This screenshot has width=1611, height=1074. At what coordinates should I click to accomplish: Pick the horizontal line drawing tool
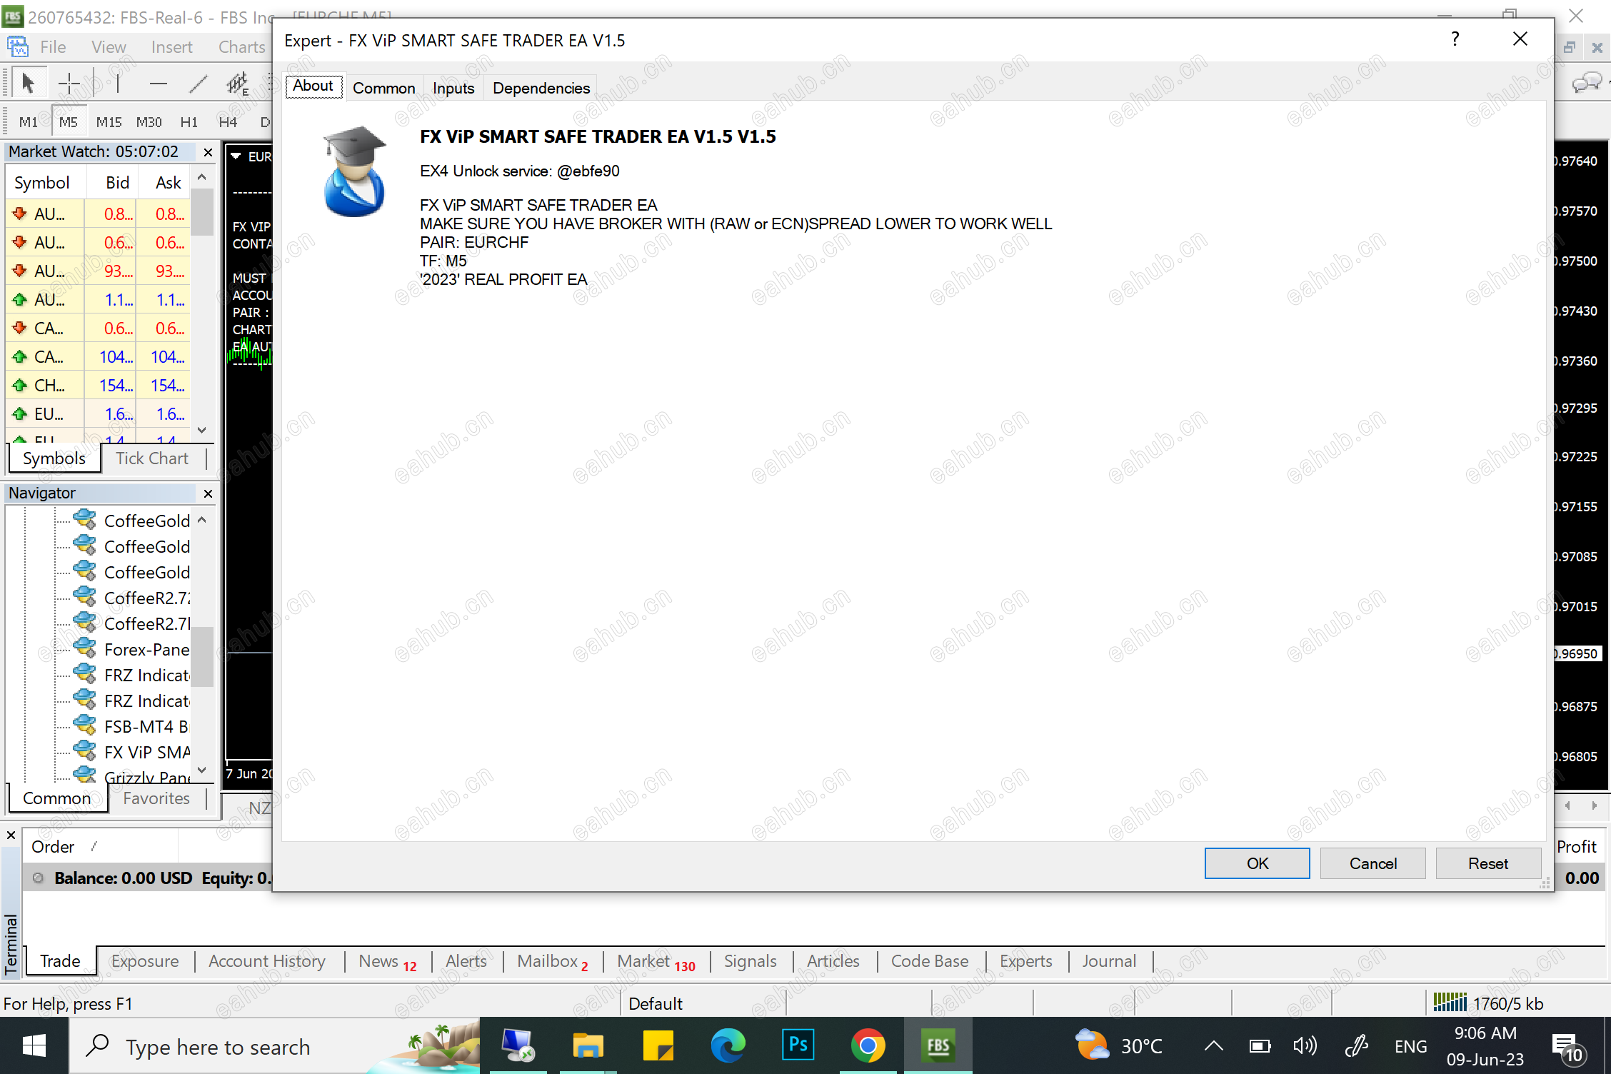click(x=159, y=84)
